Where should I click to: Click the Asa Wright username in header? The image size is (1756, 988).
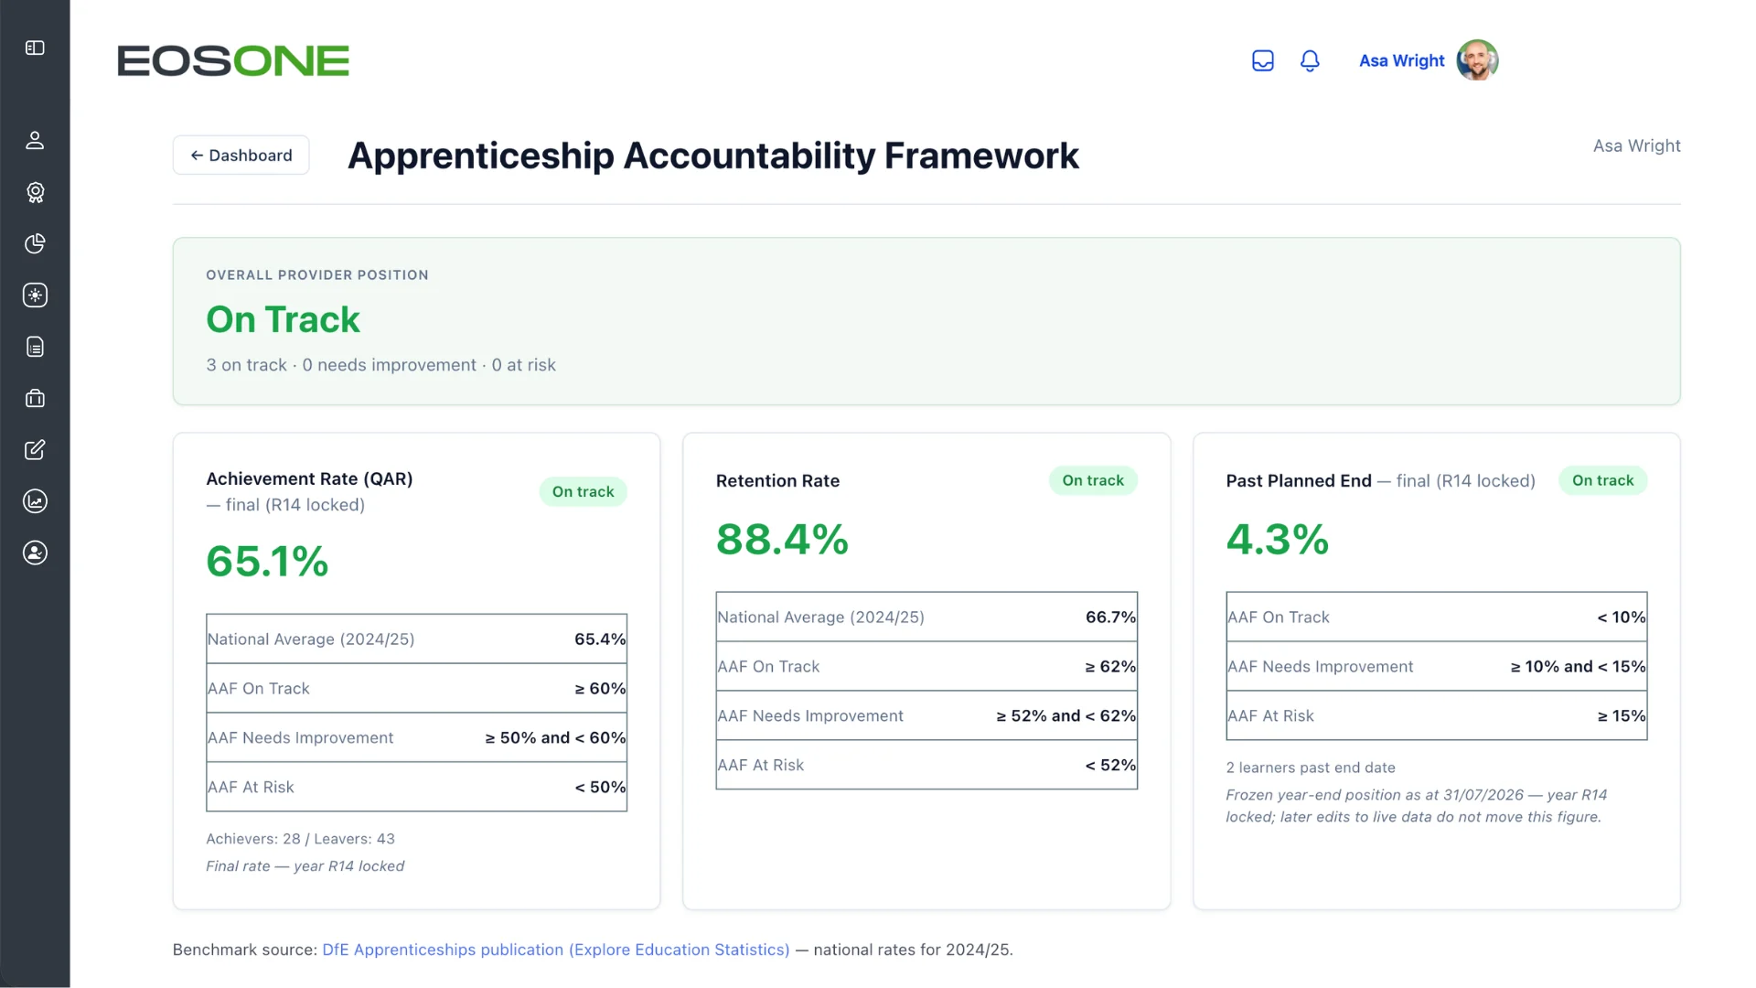point(1401,60)
